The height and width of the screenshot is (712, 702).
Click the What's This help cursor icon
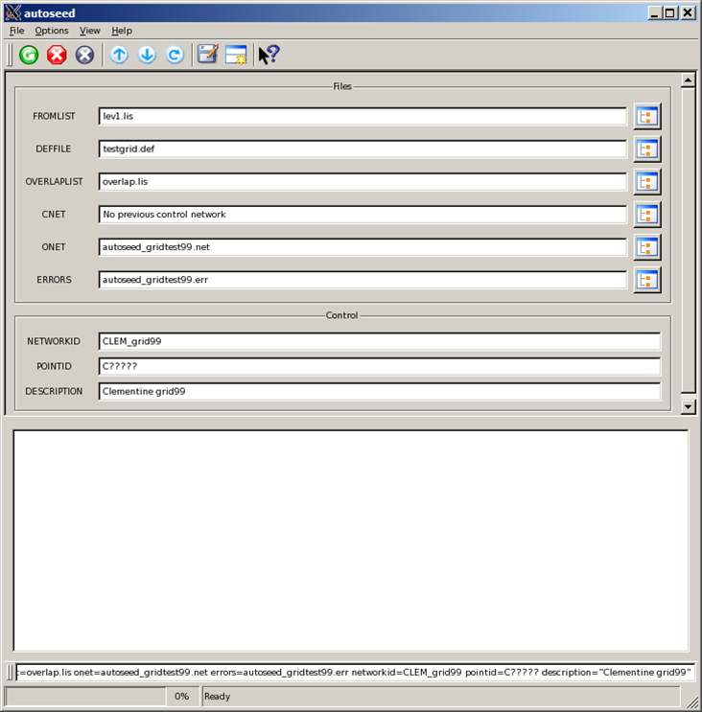point(269,55)
